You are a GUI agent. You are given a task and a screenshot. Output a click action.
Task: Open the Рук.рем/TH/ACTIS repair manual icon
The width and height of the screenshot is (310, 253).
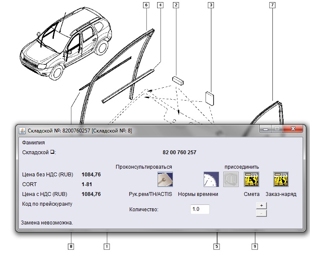click(165, 180)
